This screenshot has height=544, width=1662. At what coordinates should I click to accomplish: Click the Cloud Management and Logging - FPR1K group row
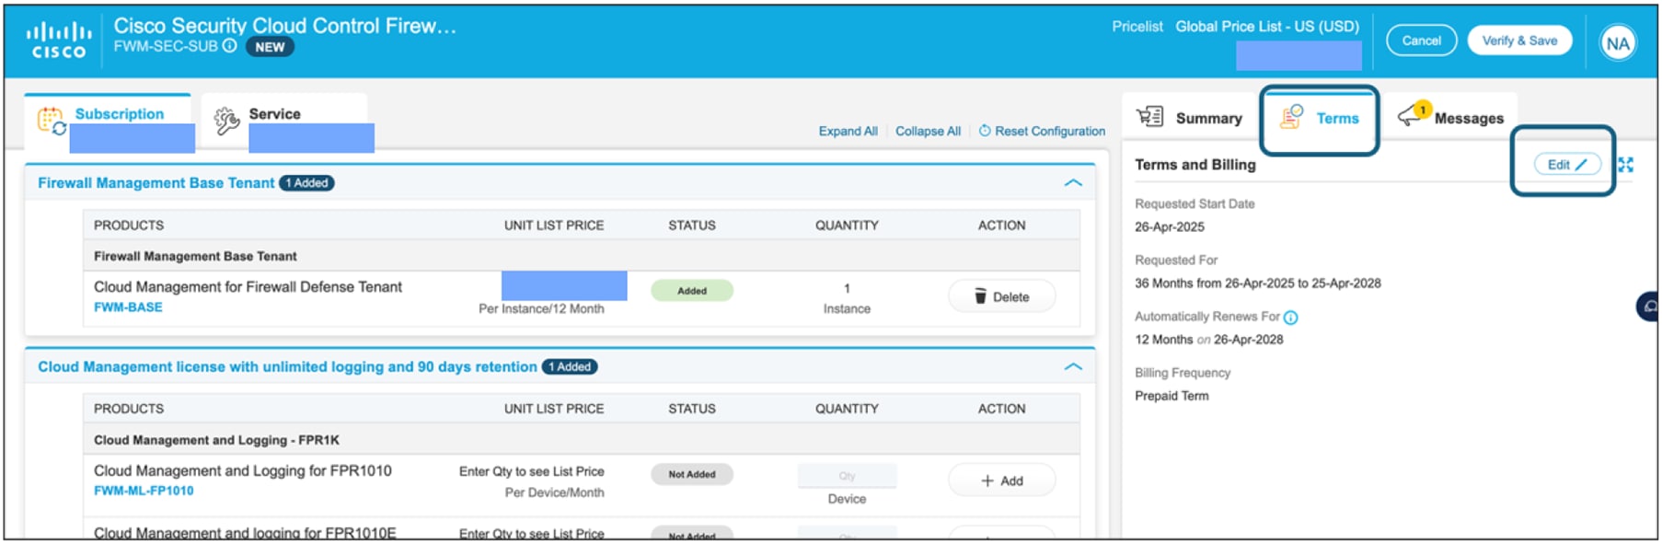(x=581, y=440)
